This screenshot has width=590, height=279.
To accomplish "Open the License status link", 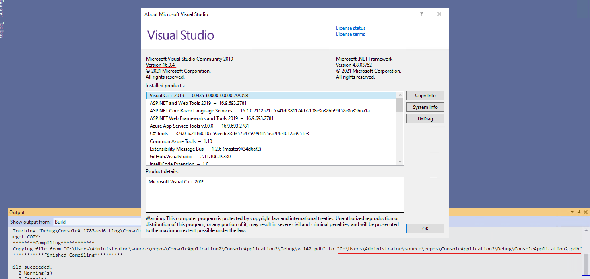I will pyautogui.click(x=351, y=28).
